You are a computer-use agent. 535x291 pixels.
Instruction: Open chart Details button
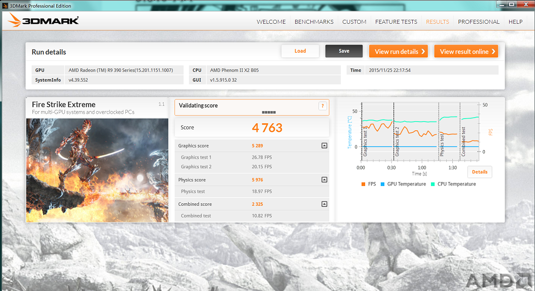click(479, 172)
